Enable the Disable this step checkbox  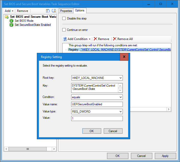click(64, 18)
